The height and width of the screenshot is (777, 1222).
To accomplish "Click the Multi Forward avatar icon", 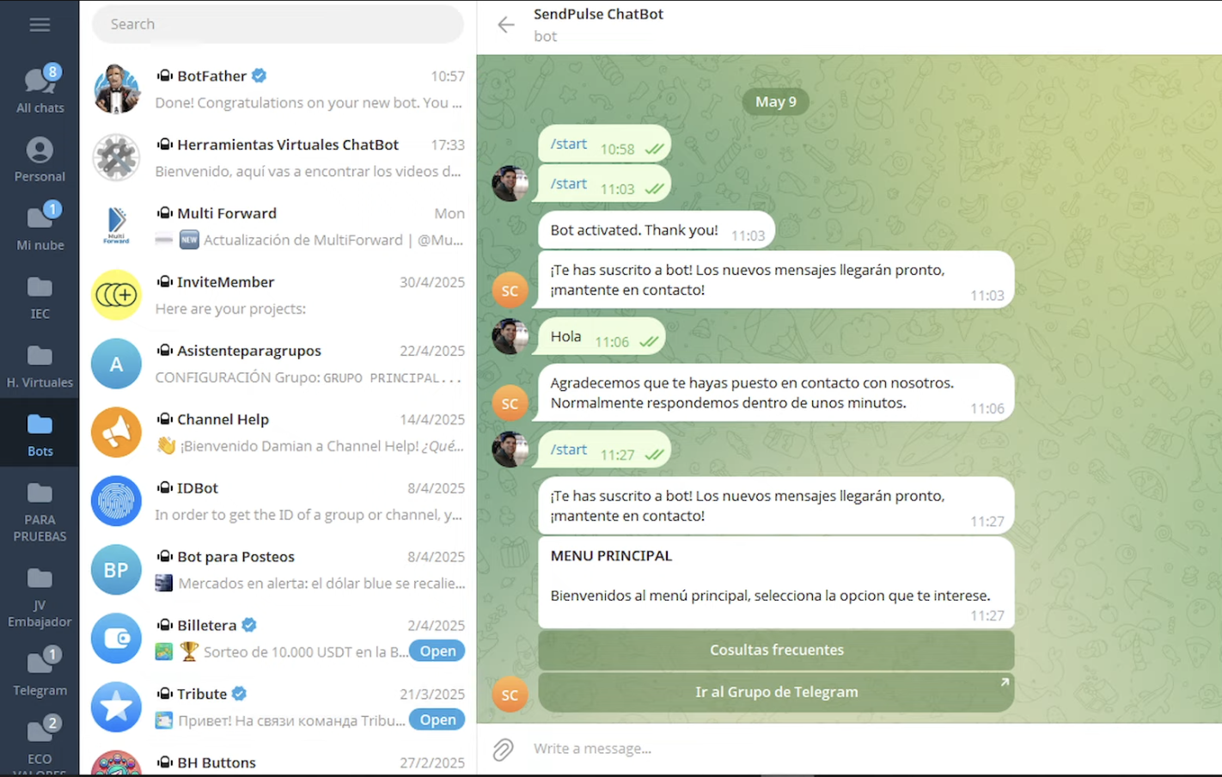I will pyautogui.click(x=117, y=226).
